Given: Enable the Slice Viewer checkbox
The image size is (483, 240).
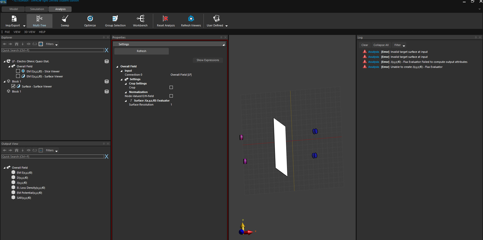Looking at the screenshot, I should [x=18, y=71].
